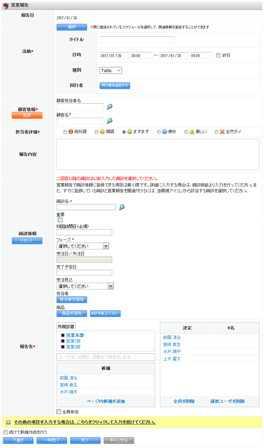Focus the タイトル input field
264x448 pixels.
137,40
